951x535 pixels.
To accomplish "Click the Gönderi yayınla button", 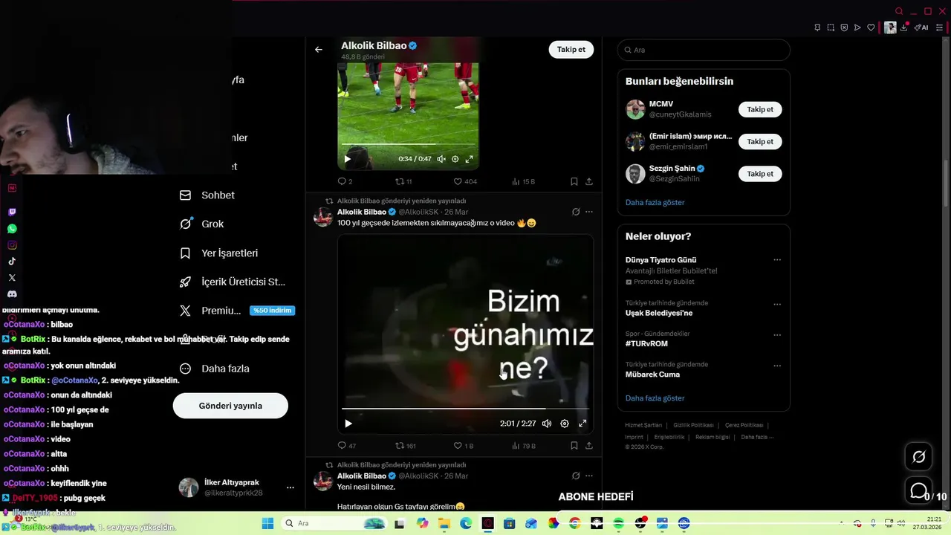I will 230,406.
